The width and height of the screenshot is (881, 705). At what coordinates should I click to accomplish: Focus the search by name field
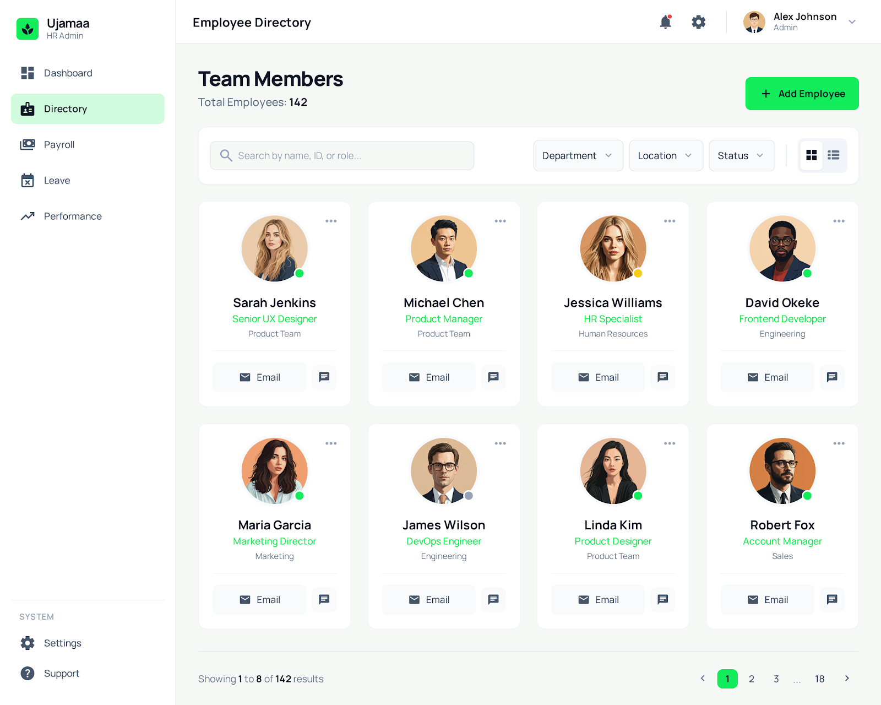[341, 156]
